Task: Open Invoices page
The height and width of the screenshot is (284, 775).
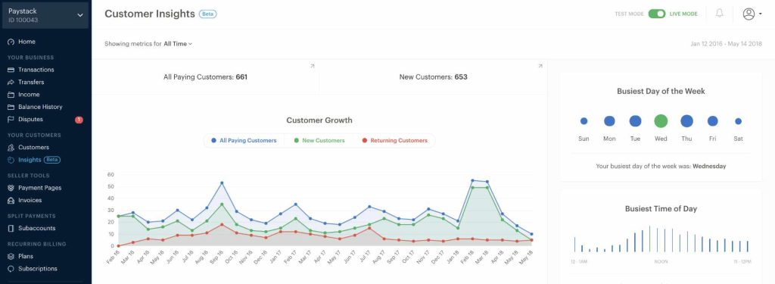Action: coord(30,201)
